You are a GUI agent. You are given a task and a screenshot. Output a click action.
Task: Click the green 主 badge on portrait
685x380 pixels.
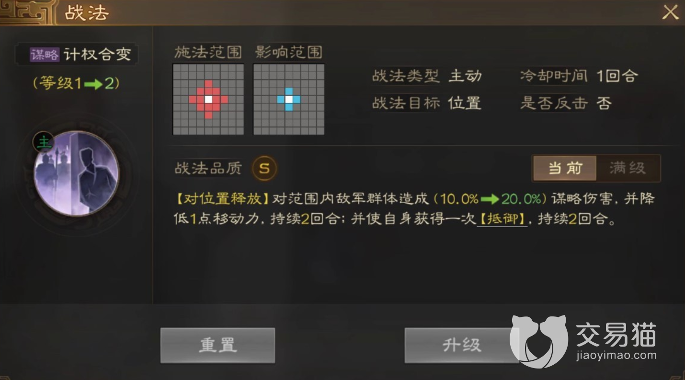(44, 142)
